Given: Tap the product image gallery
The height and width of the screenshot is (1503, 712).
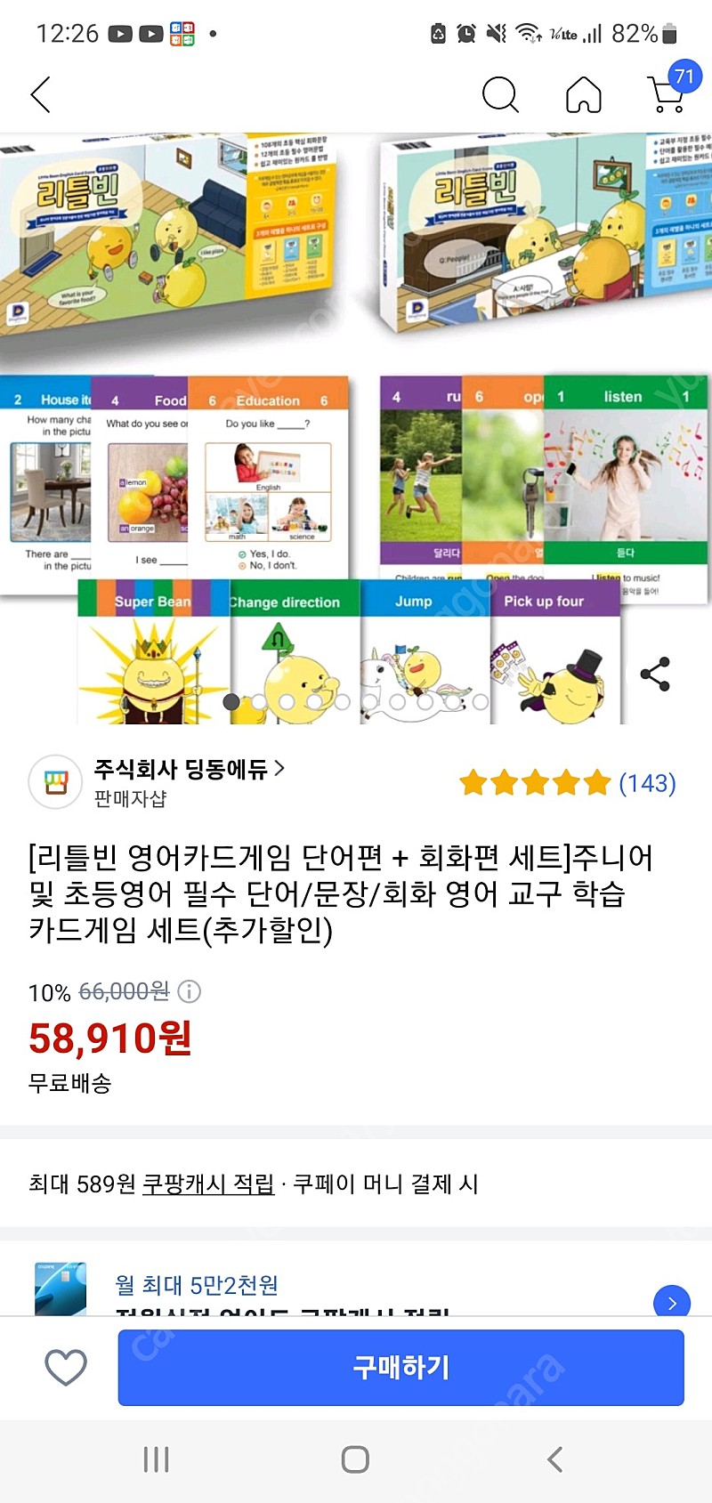Looking at the screenshot, I should pos(356,429).
